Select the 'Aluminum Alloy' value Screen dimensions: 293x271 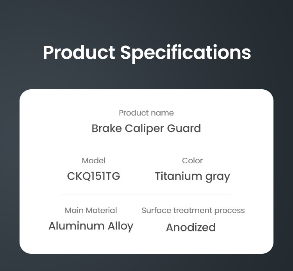[x=91, y=226]
